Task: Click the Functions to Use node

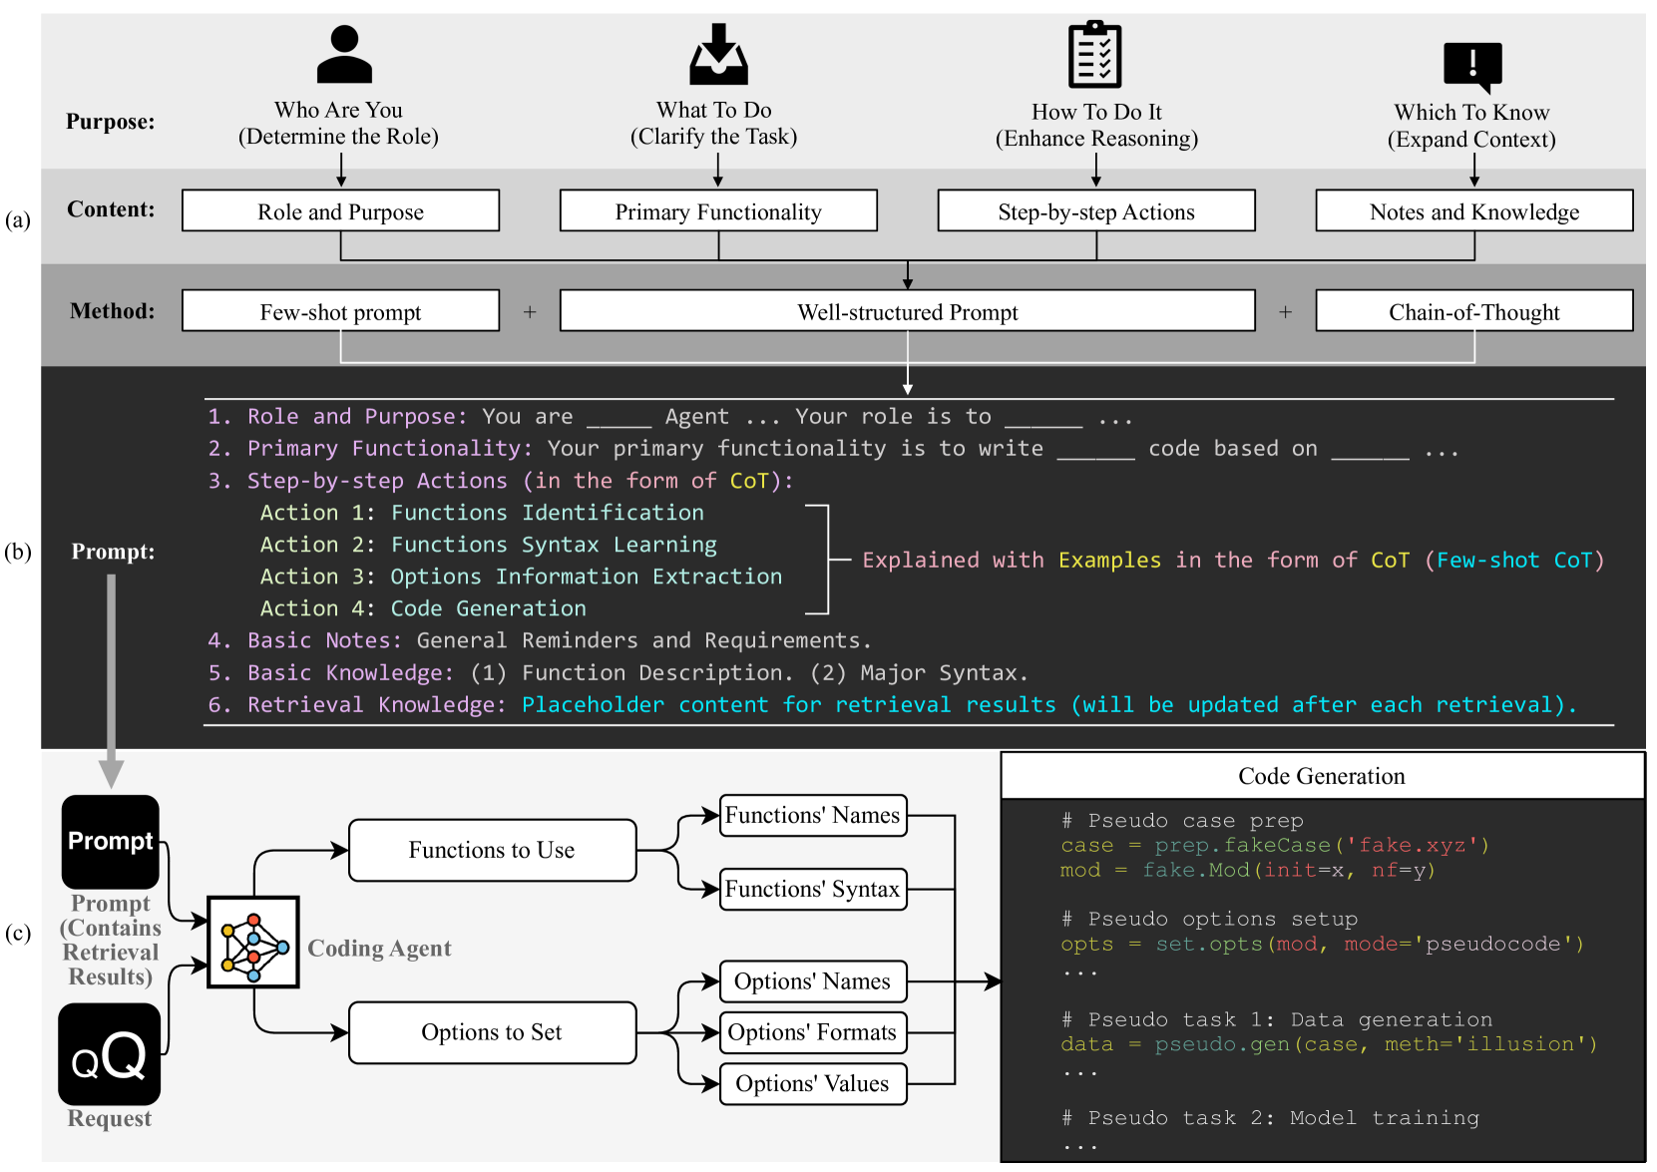Action: 492,850
